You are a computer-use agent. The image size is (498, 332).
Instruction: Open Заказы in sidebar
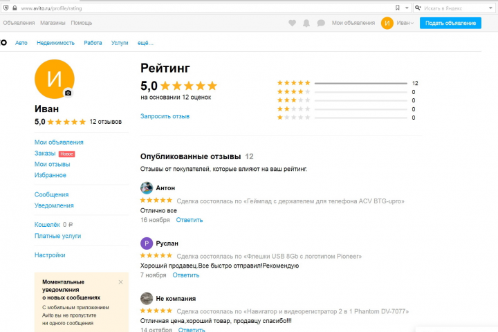pyautogui.click(x=45, y=153)
